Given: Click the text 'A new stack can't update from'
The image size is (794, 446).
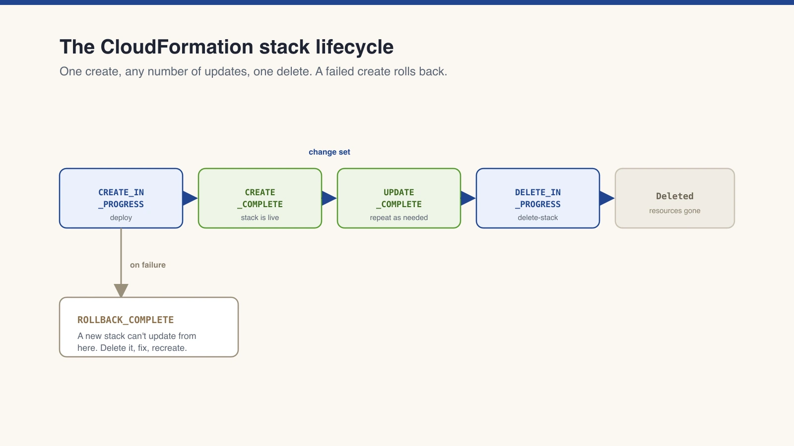Looking at the screenshot, I should (x=137, y=336).
